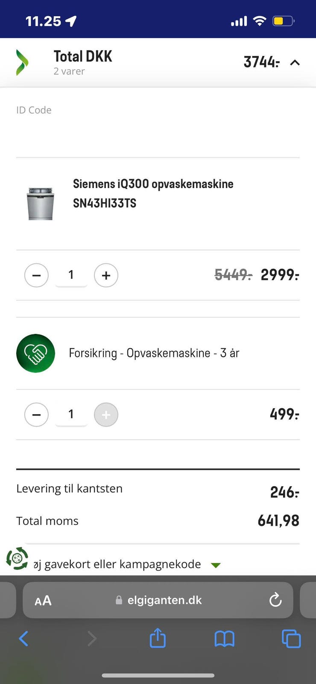
Task: Tap the insurance quantity field
Action: (71, 414)
